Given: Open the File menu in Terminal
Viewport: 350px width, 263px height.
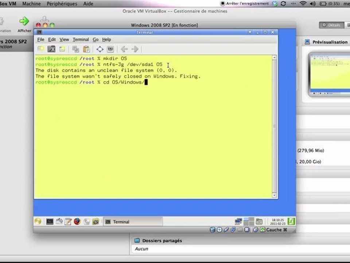Looking at the screenshot, I should 40,39.
